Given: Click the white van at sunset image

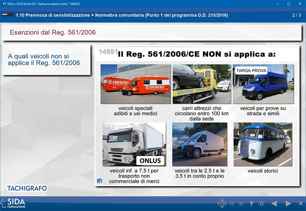Looking at the screenshot, I should [x=199, y=144].
